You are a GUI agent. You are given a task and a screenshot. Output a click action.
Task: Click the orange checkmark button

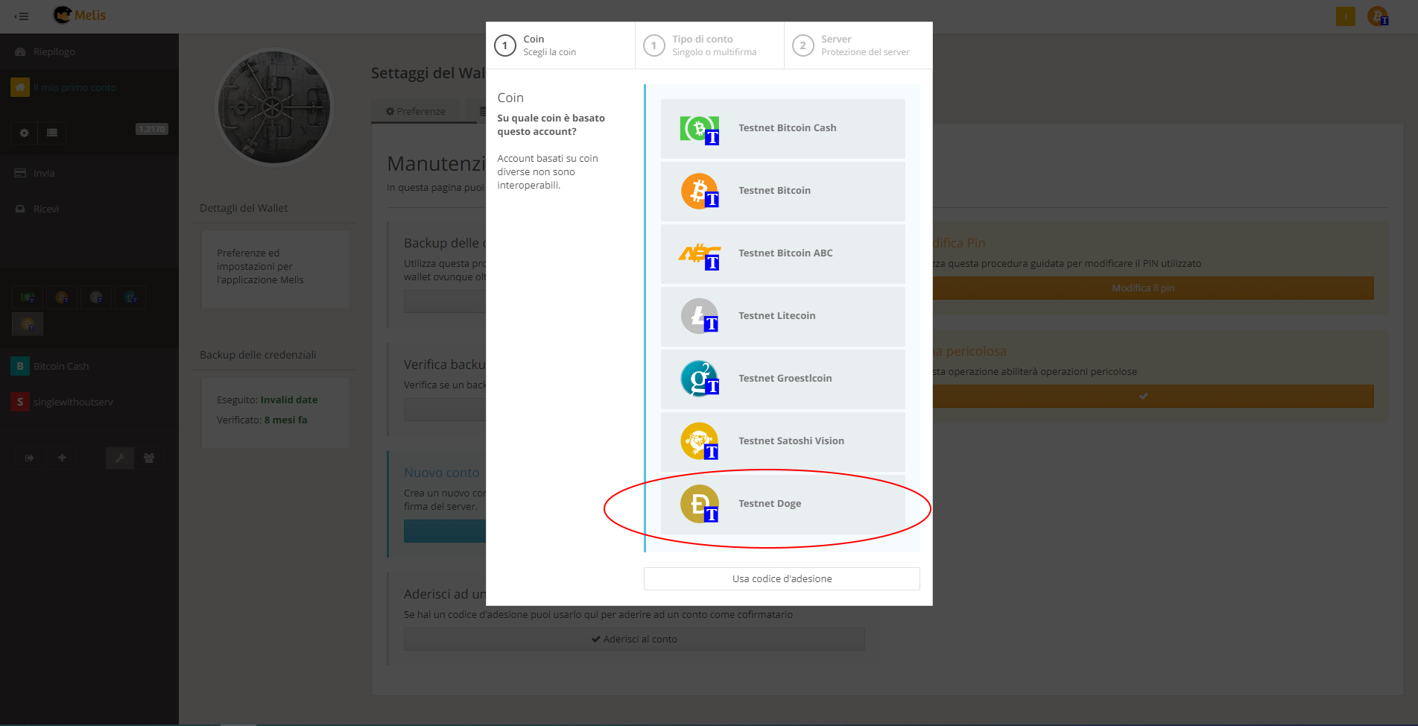point(1143,397)
